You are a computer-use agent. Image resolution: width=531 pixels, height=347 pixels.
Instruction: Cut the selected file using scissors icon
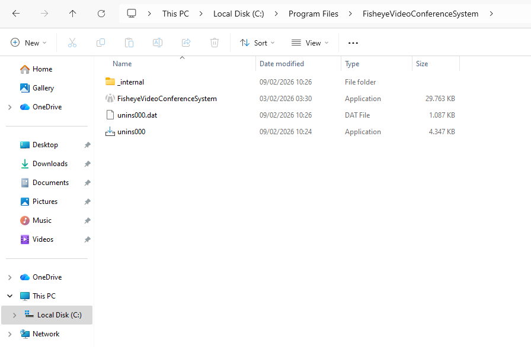(x=73, y=43)
